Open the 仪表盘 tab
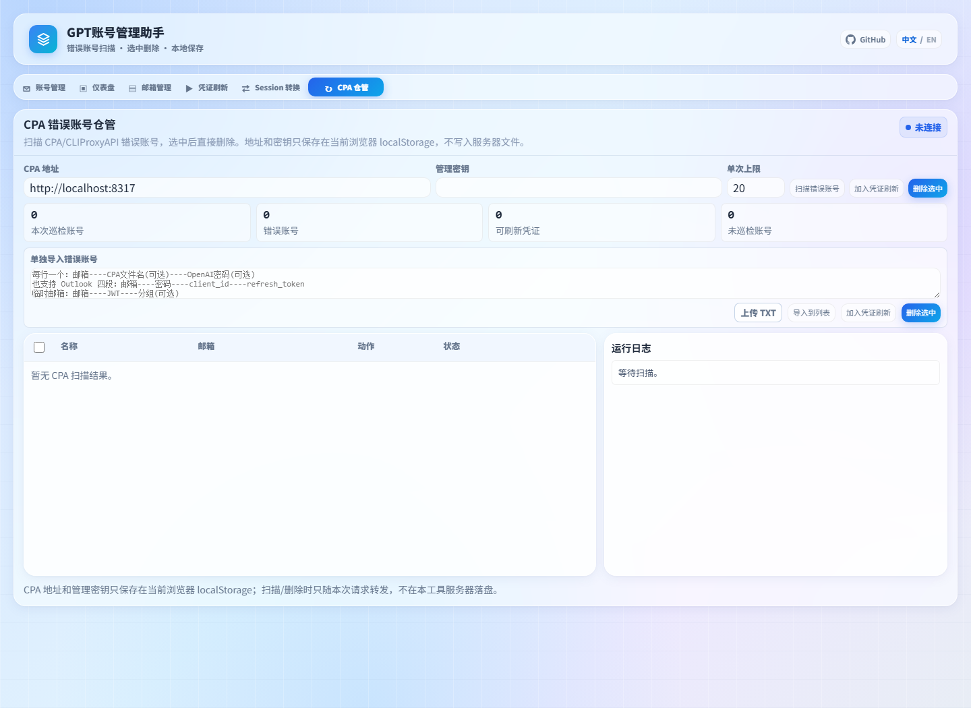Viewport: 971px width, 708px height. (x=97, y=88)
